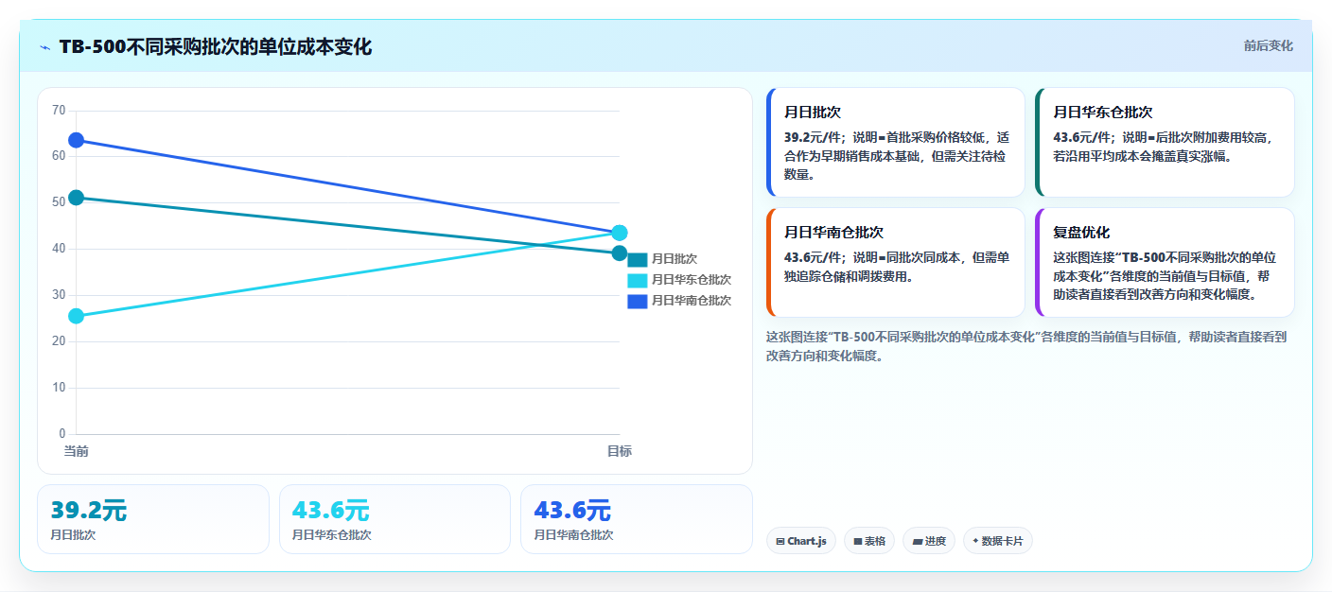Click the 30 y-axis tick label

click(59, 295)
